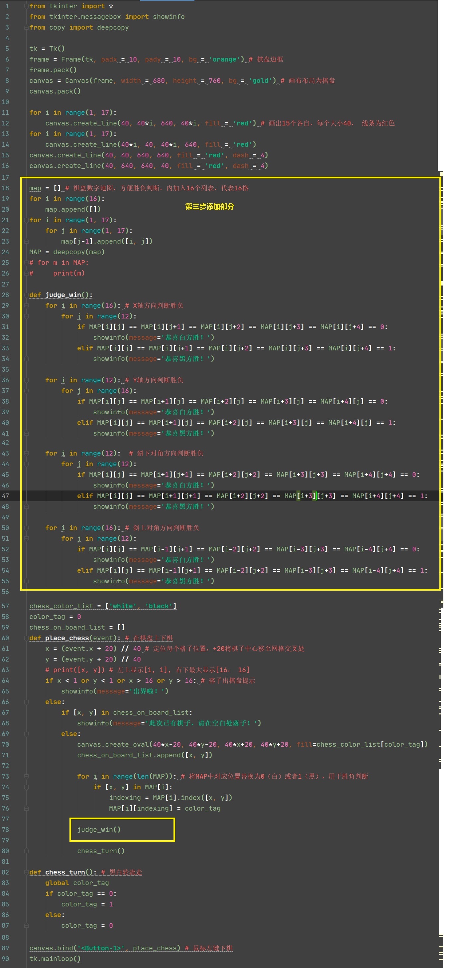452x968 pixels.
Task: Click the 'gold' string on line 8
Action: tap(260, 81)
